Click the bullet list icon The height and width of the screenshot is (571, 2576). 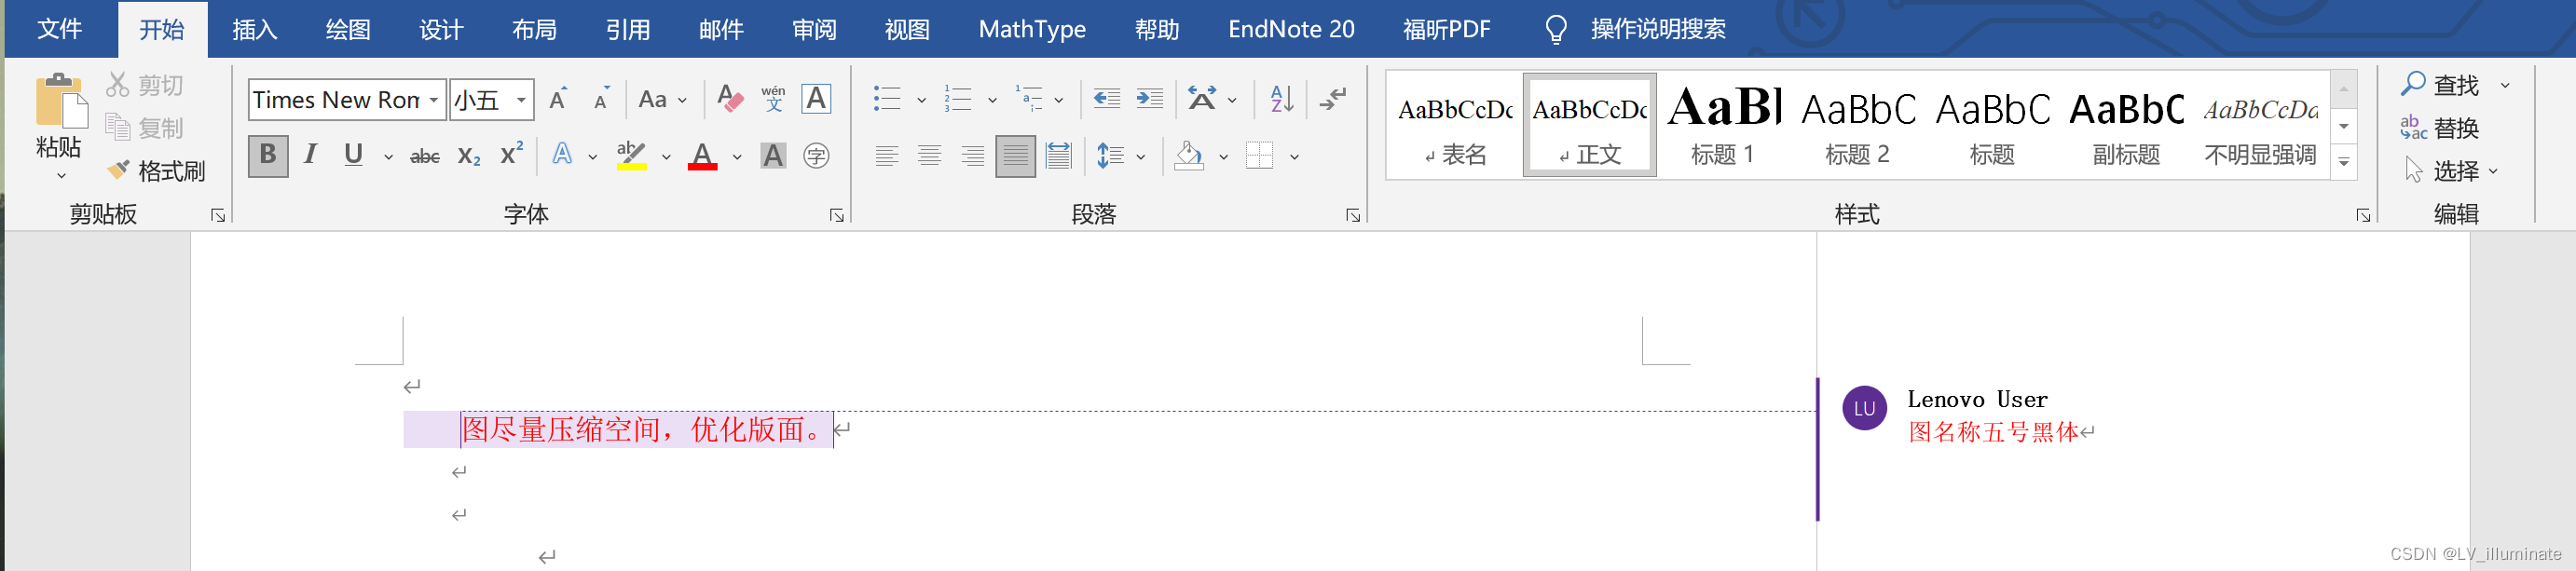(x=887, y=99)
